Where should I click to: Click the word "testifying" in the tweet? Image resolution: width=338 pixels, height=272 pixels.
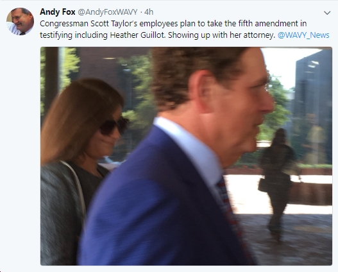(56, 35)
